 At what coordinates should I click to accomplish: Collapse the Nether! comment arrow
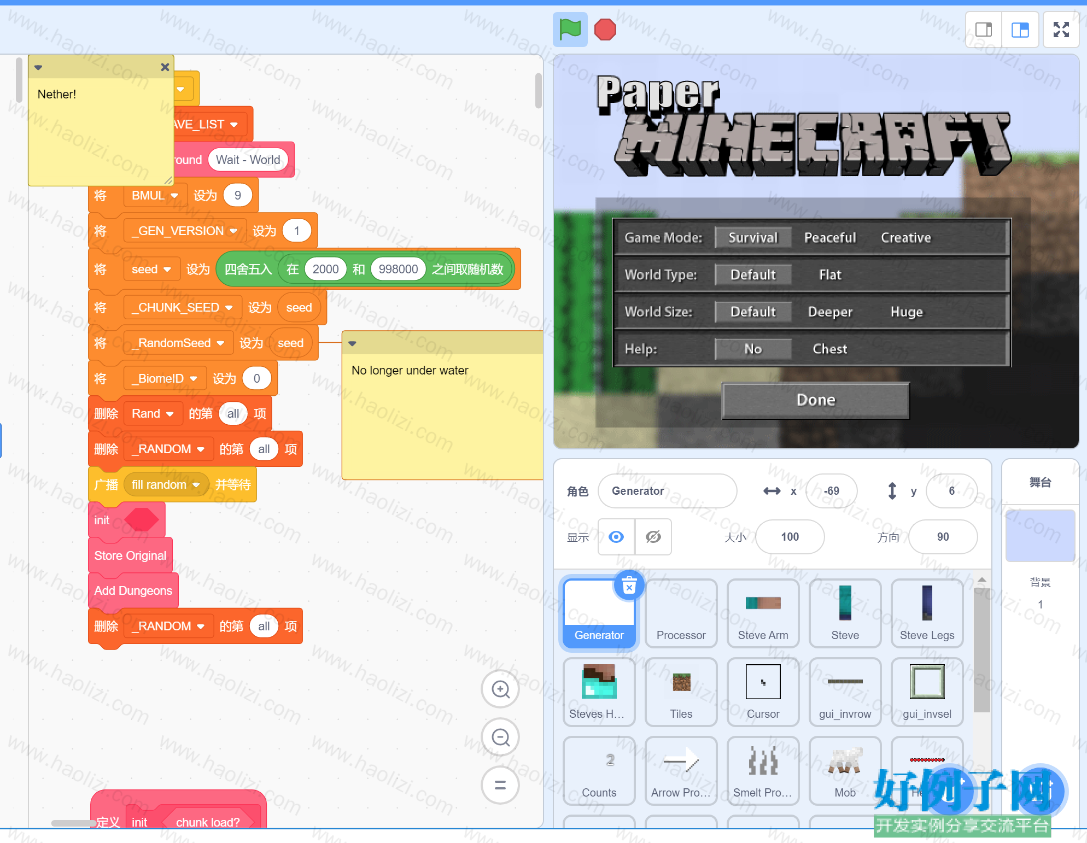click(38, 67)
